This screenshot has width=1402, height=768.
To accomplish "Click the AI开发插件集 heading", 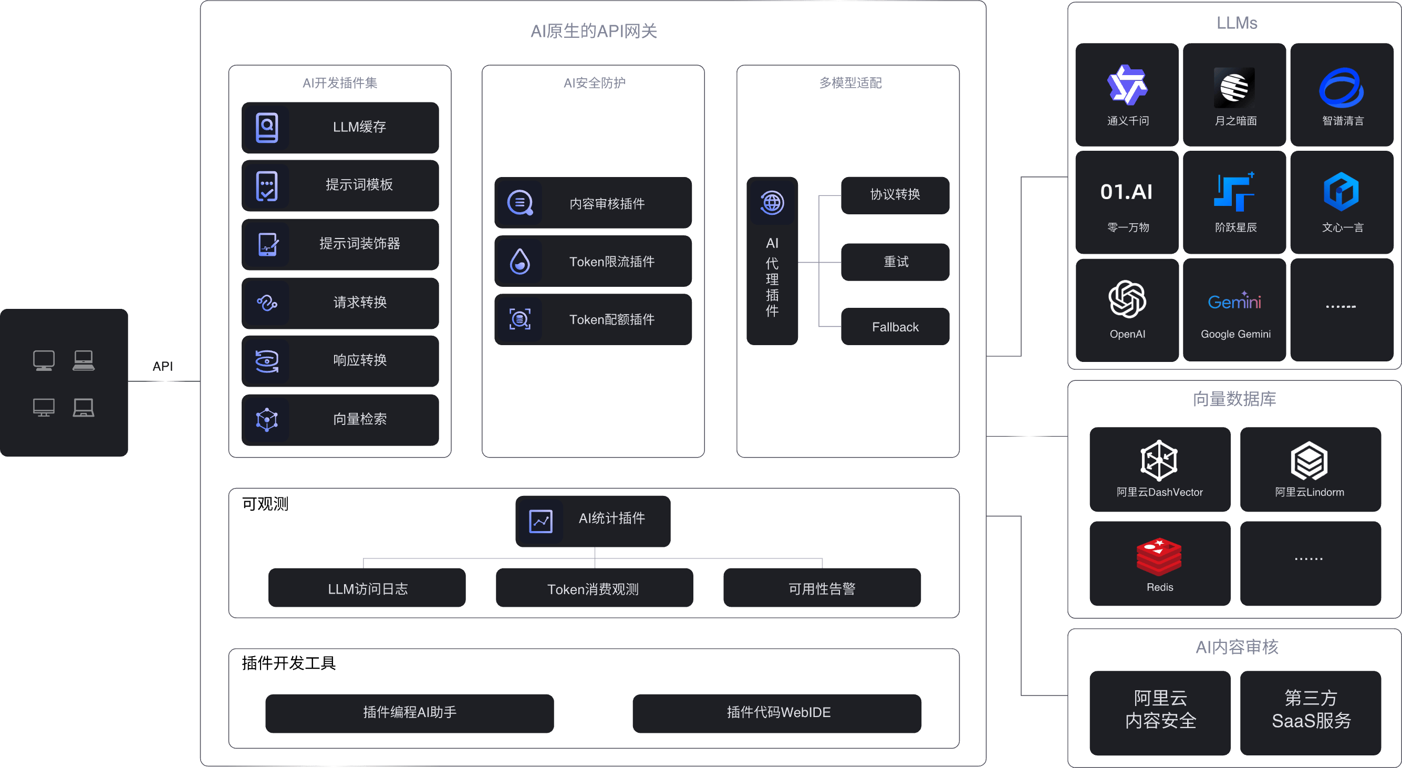I will [x=340, y=82].
